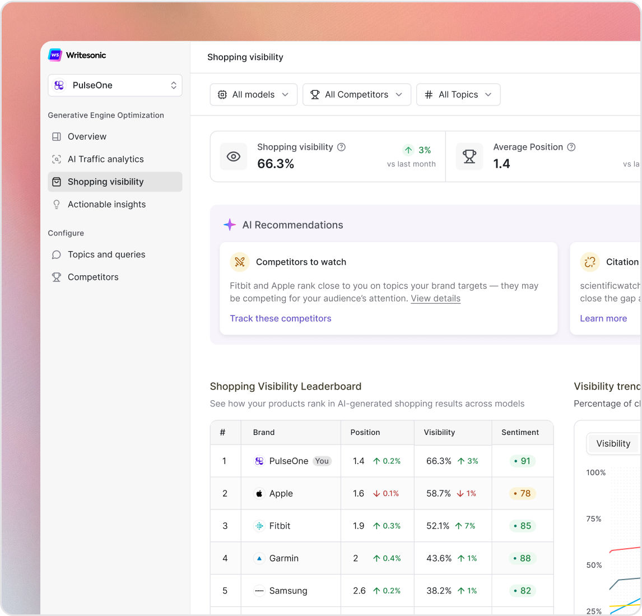The image size is (642, 616).
Task: Click Fitbit visibility value 52.1%
Action: pyautogui.click(x=438, y=526)
